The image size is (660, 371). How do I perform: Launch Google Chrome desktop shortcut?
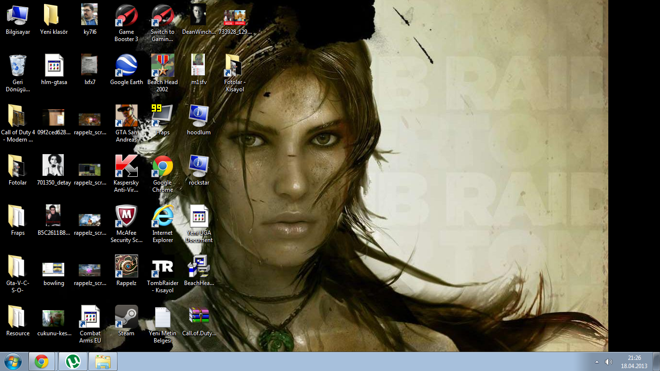point(162,173)
